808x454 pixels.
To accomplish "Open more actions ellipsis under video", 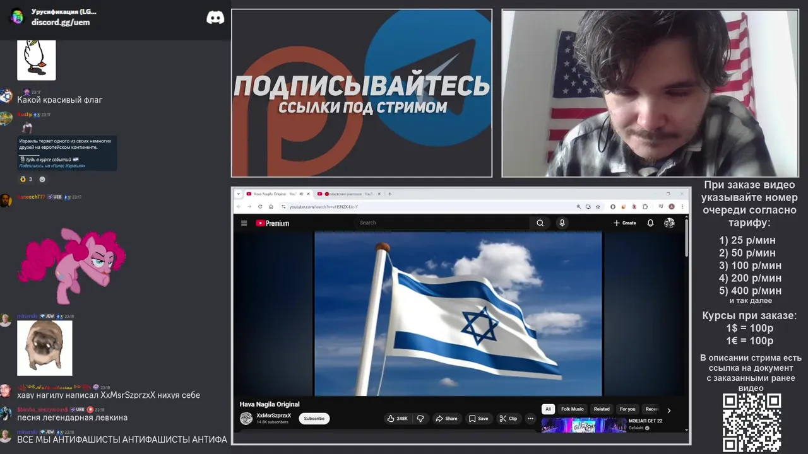I will 530,418.
